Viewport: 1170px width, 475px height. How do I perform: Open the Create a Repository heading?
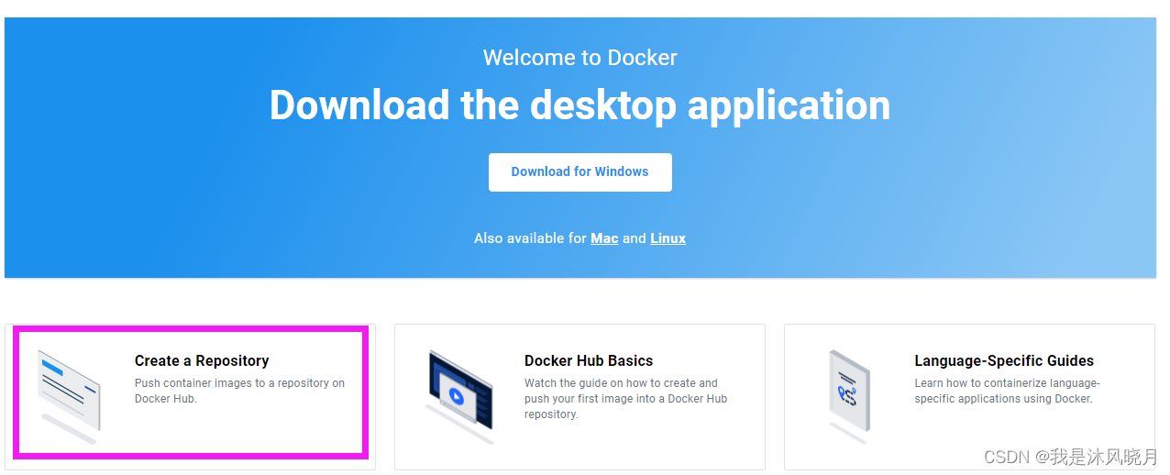pyautogui.click(x=202, y=361)
